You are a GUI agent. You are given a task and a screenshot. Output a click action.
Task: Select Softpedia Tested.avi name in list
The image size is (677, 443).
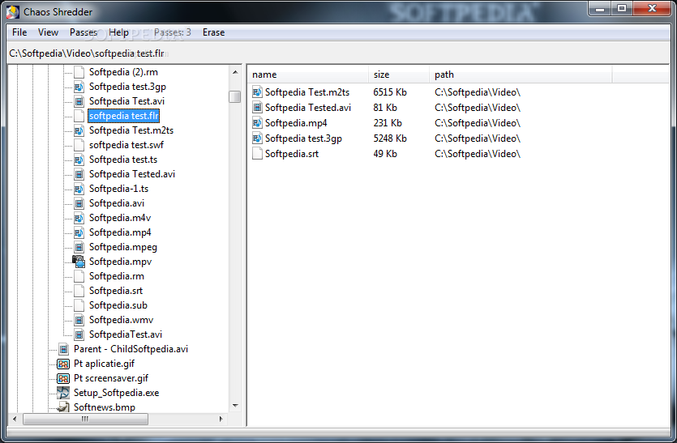(x=308, y=108)
